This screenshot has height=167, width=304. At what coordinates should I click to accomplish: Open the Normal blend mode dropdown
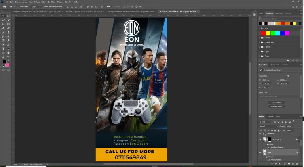pos(268,126)
